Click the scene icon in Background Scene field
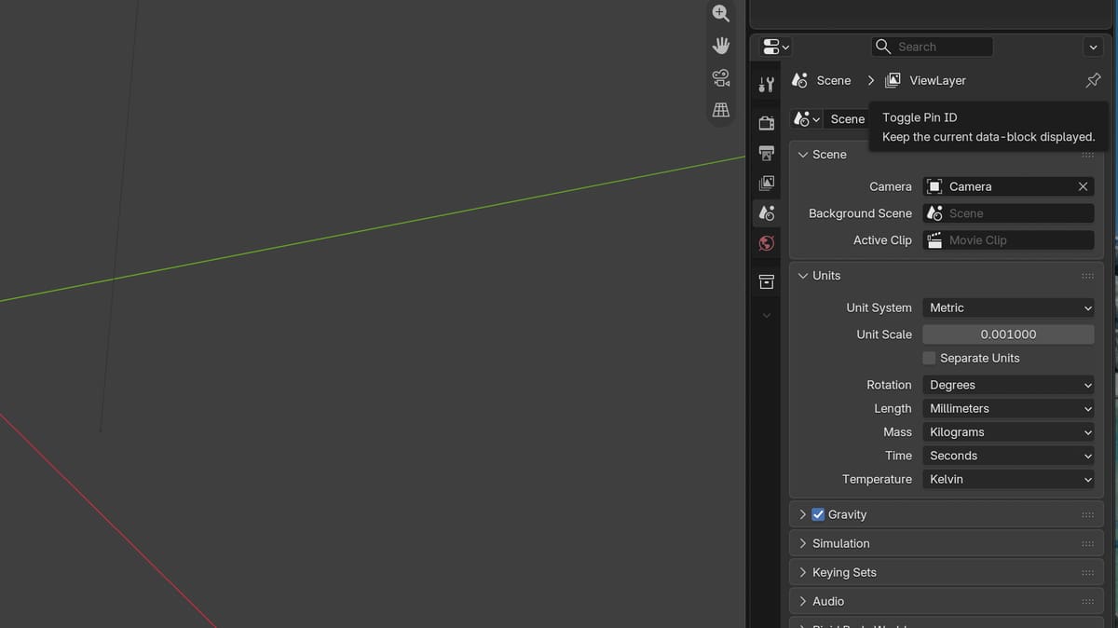Screen dimensions: 1118x628 [934, 213]
